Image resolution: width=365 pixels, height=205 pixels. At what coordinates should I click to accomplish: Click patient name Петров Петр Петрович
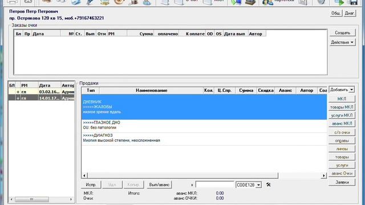click(x=34, y=11)
